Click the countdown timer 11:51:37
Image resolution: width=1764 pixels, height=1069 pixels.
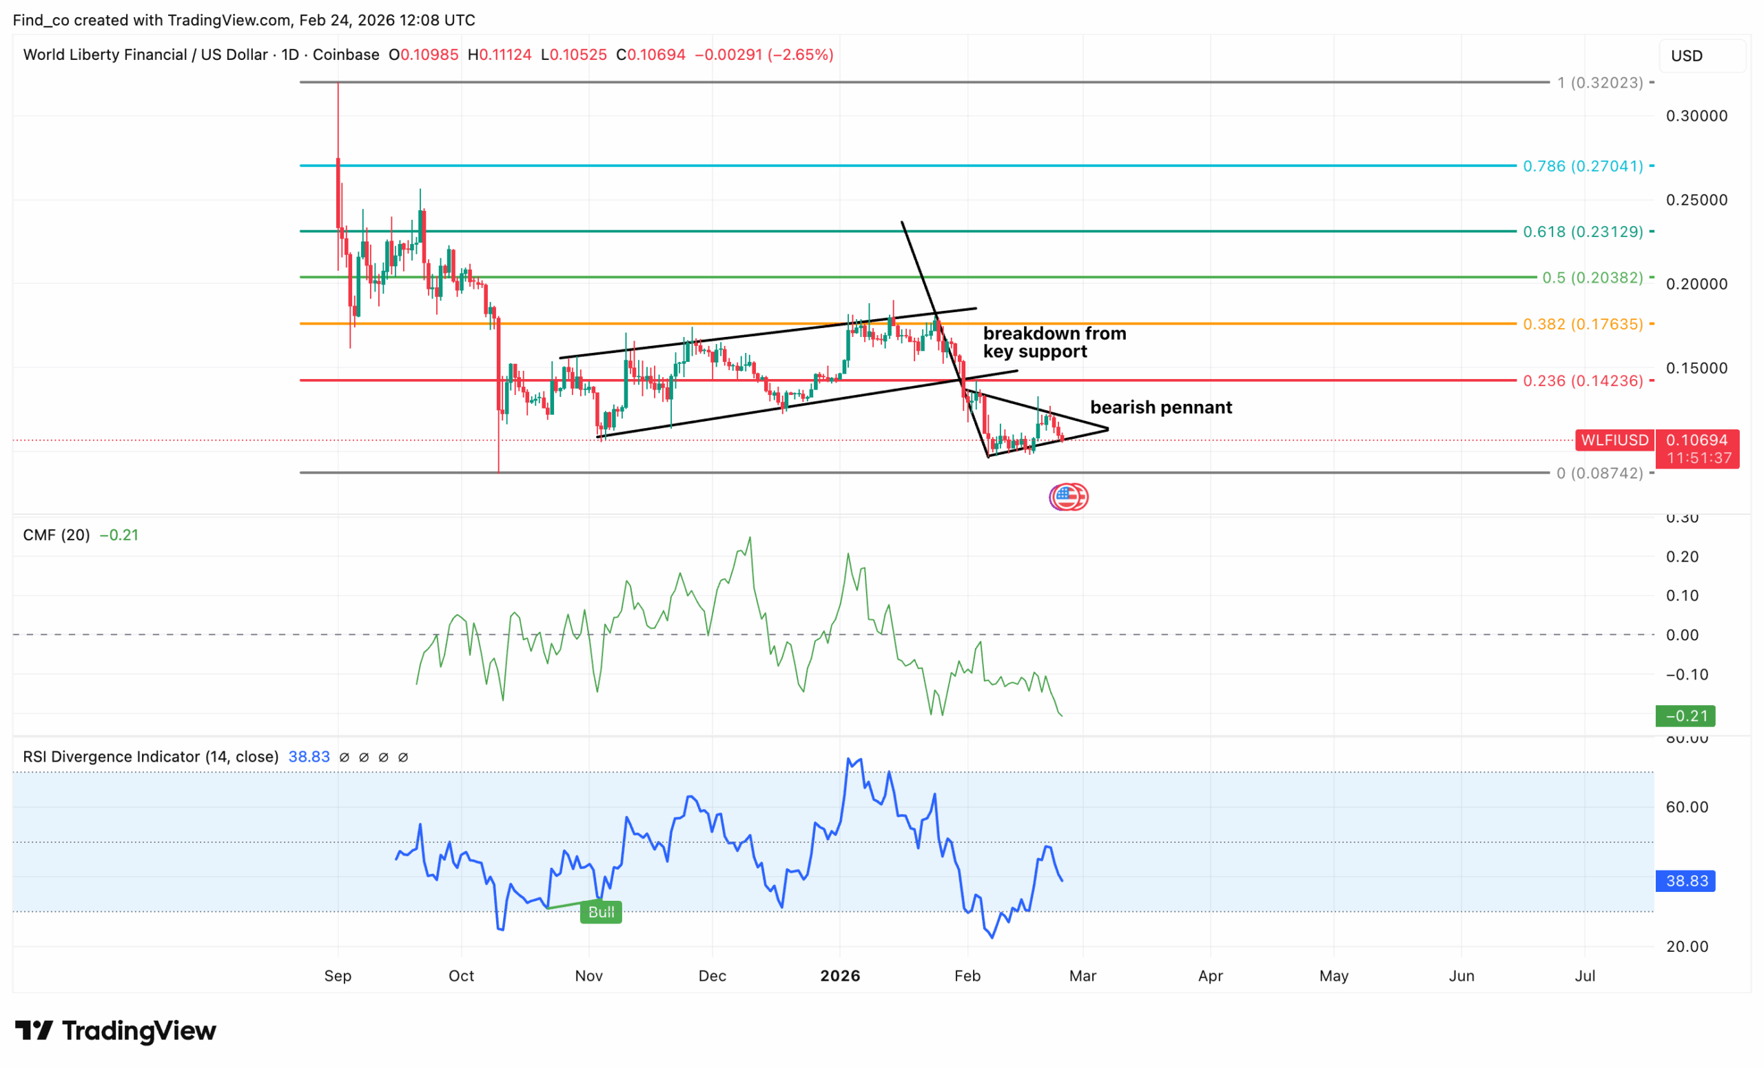tap(1699, 458)
